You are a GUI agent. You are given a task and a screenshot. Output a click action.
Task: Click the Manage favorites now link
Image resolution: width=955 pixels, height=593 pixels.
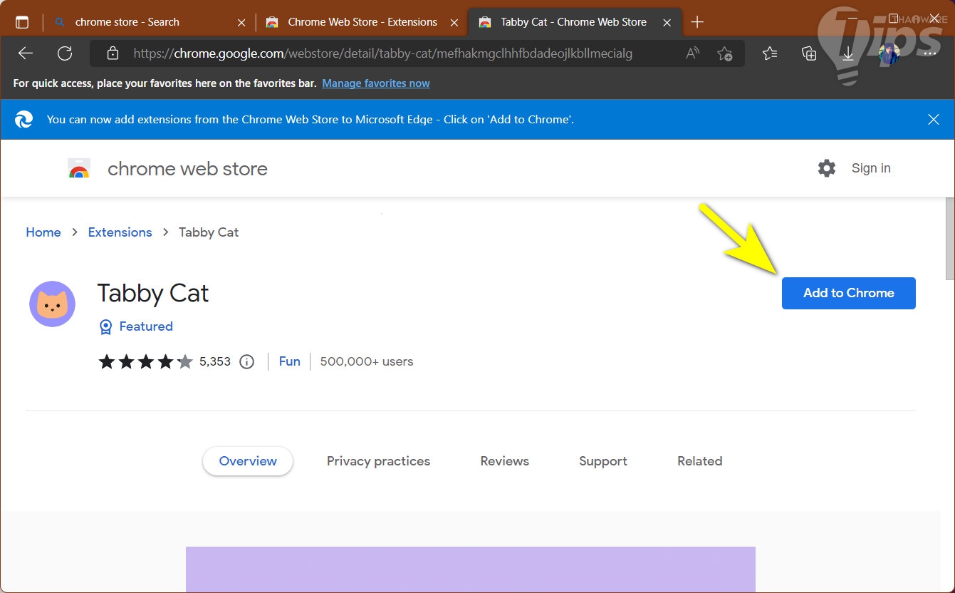tap(376, 83)
